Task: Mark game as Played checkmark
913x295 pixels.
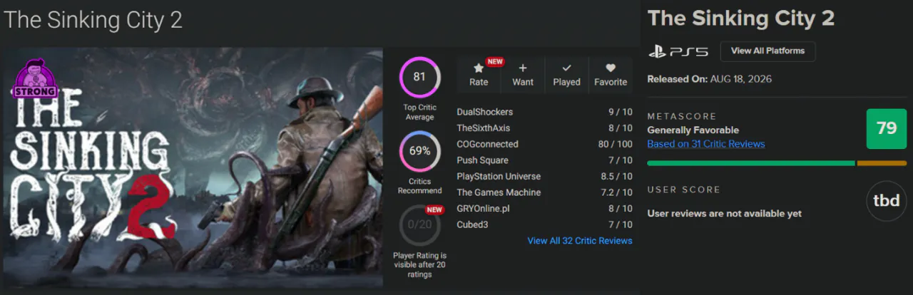Action: pyautogui.click(x=566, y=68)
